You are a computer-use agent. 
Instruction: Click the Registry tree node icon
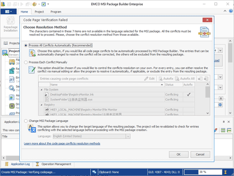pos(12,71)
